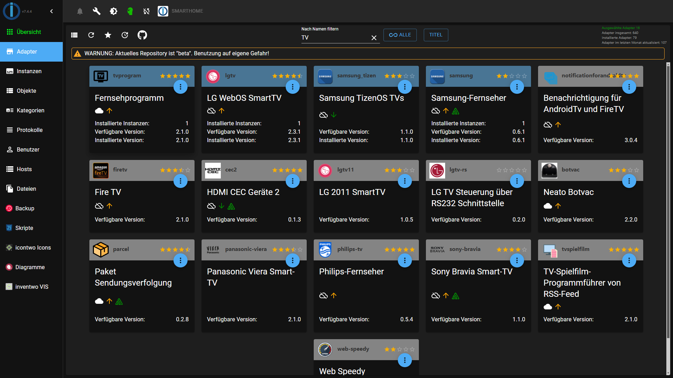The image size is (673, 378).
Task: Open Objekte in the sidebar
Action: (x=32, y=91)
